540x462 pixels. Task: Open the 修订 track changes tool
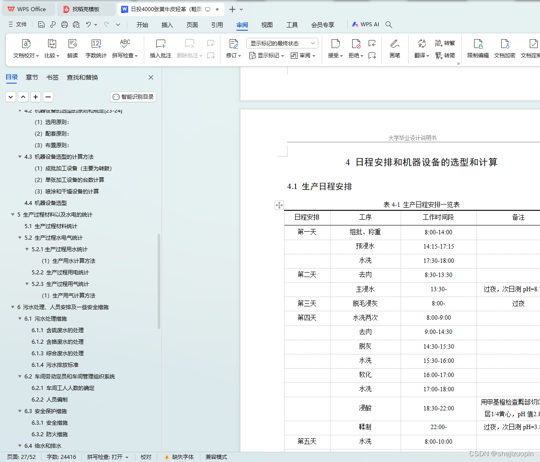tap(234, 48)
